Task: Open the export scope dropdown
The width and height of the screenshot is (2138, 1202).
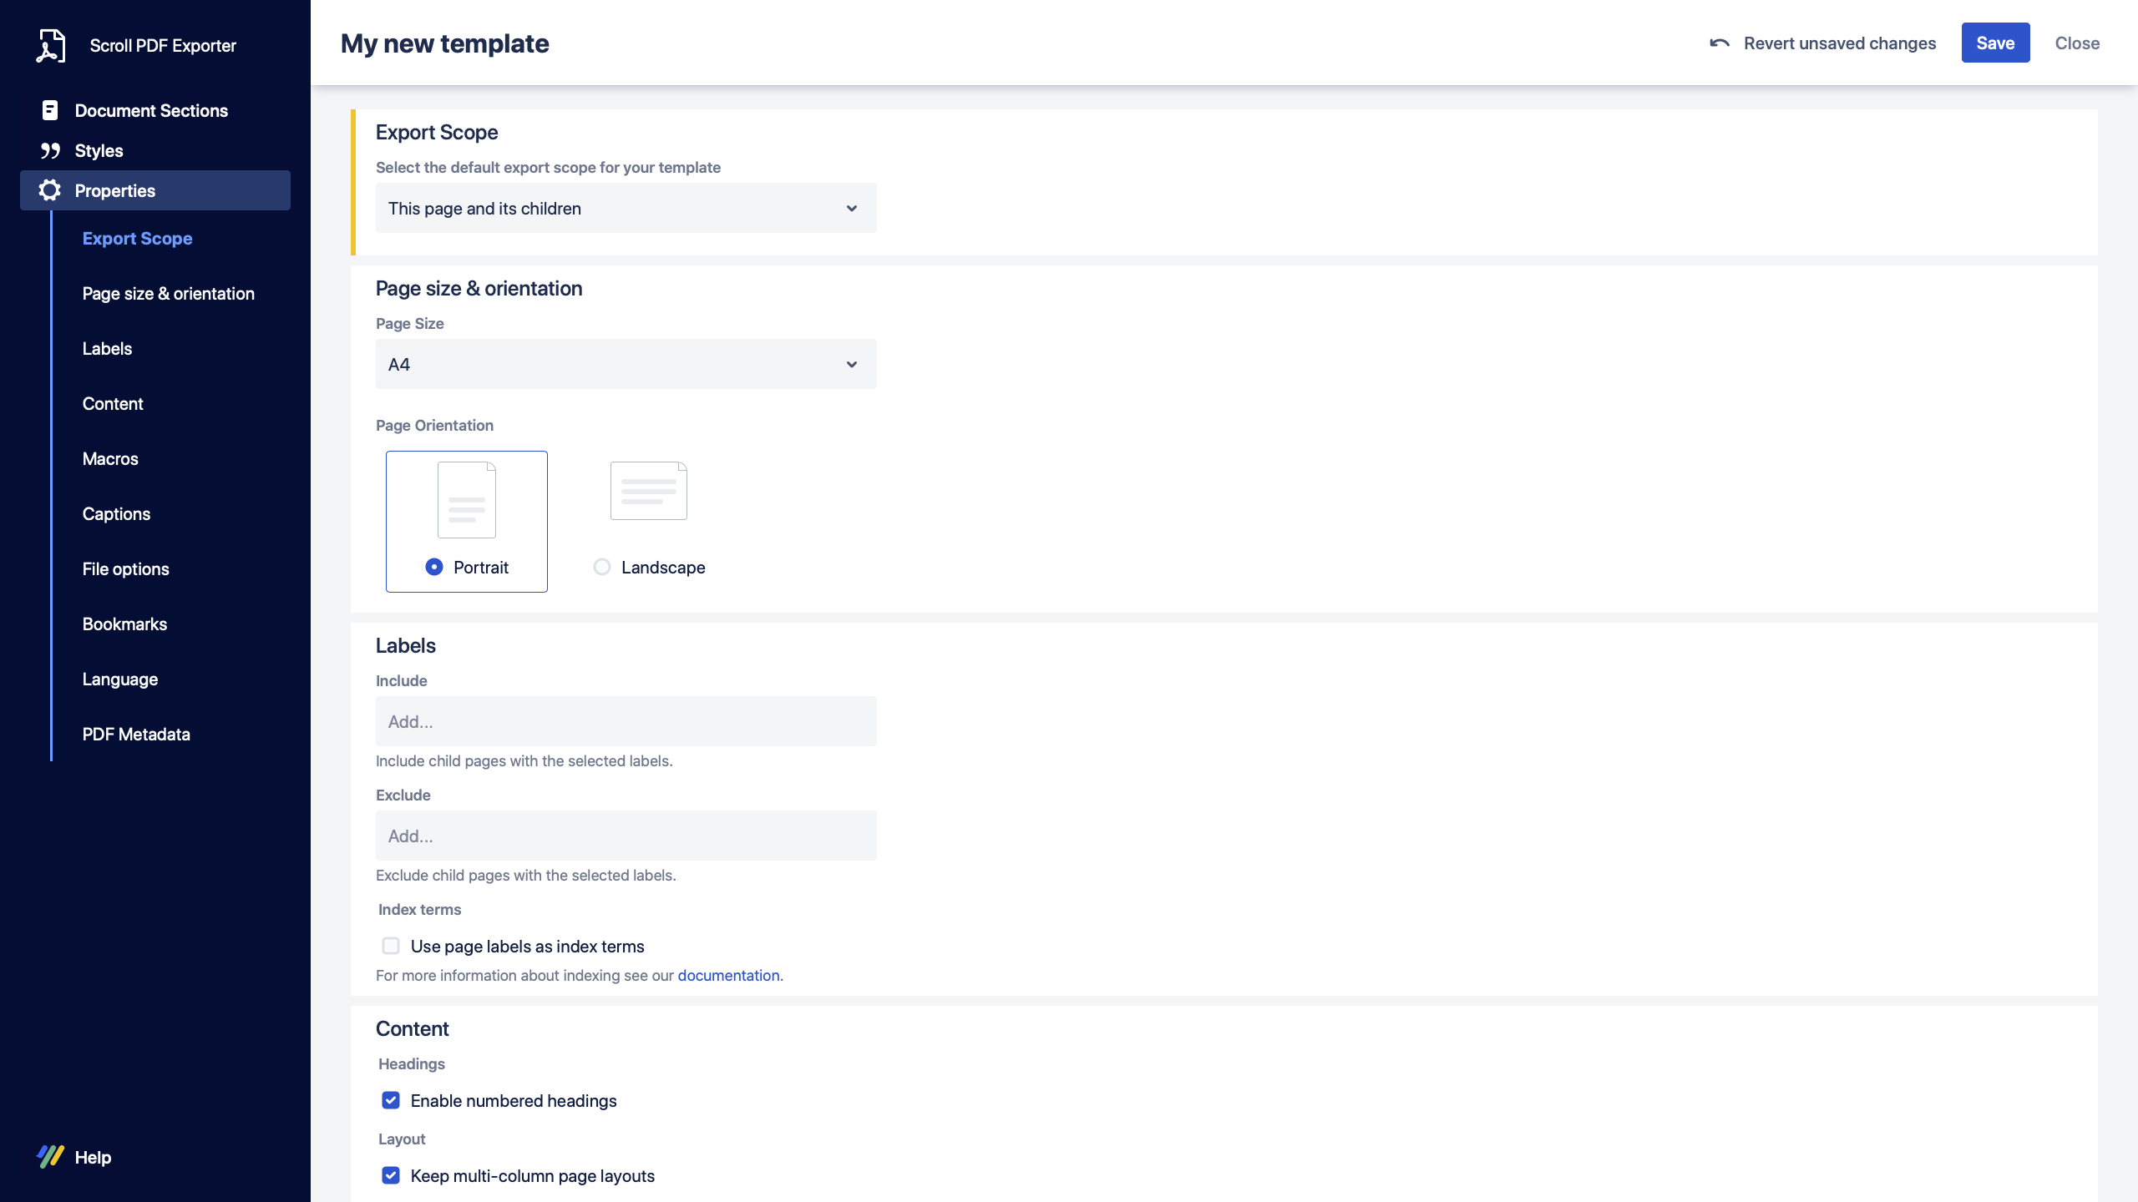Action: tap(626, 209)
